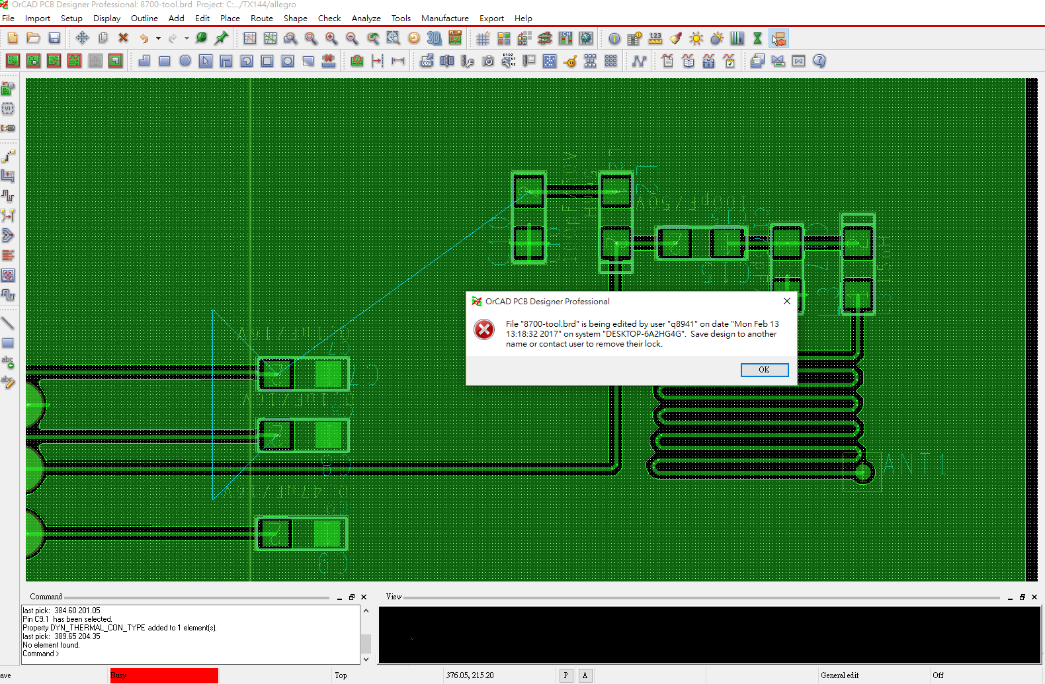Expand the Undo dropdown arrow
Viewport: 1045px width, 684px height.
158,38
